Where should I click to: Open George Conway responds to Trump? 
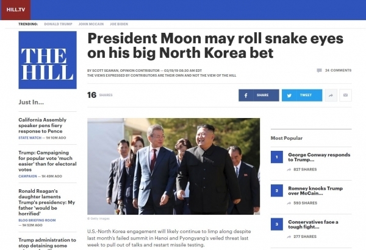(319, 157)
